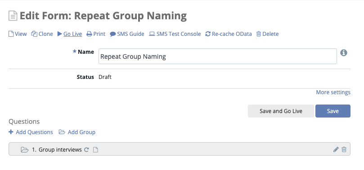Clone this form

42,34
